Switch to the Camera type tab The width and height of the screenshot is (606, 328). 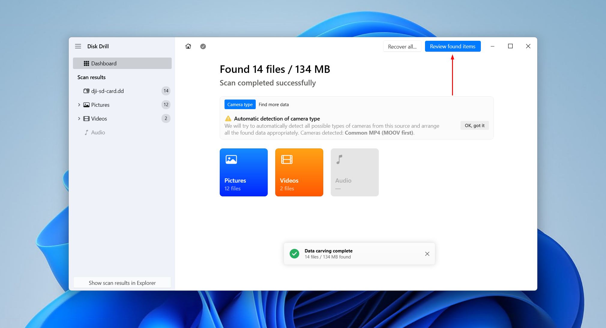point(240,104)
